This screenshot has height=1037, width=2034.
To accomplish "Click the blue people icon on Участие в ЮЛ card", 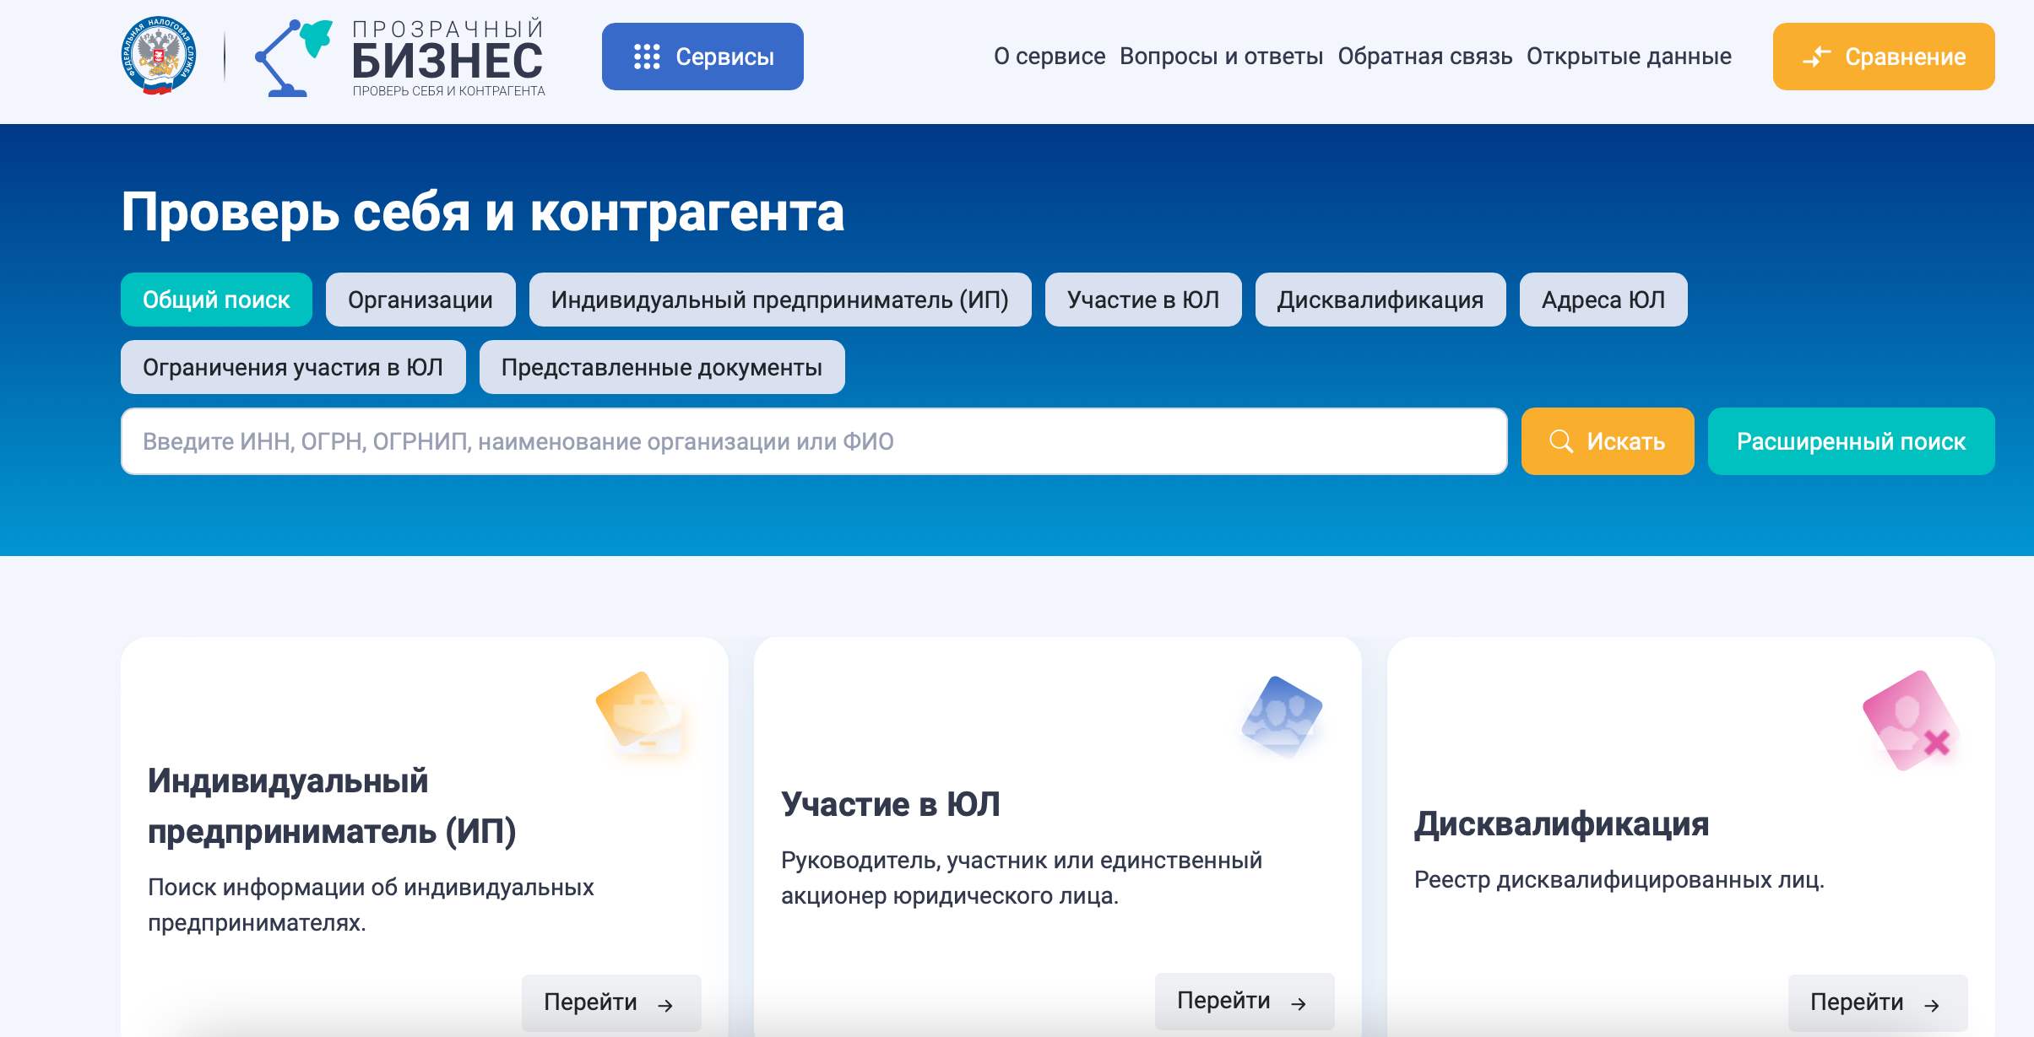I will tap(1281, 716).
